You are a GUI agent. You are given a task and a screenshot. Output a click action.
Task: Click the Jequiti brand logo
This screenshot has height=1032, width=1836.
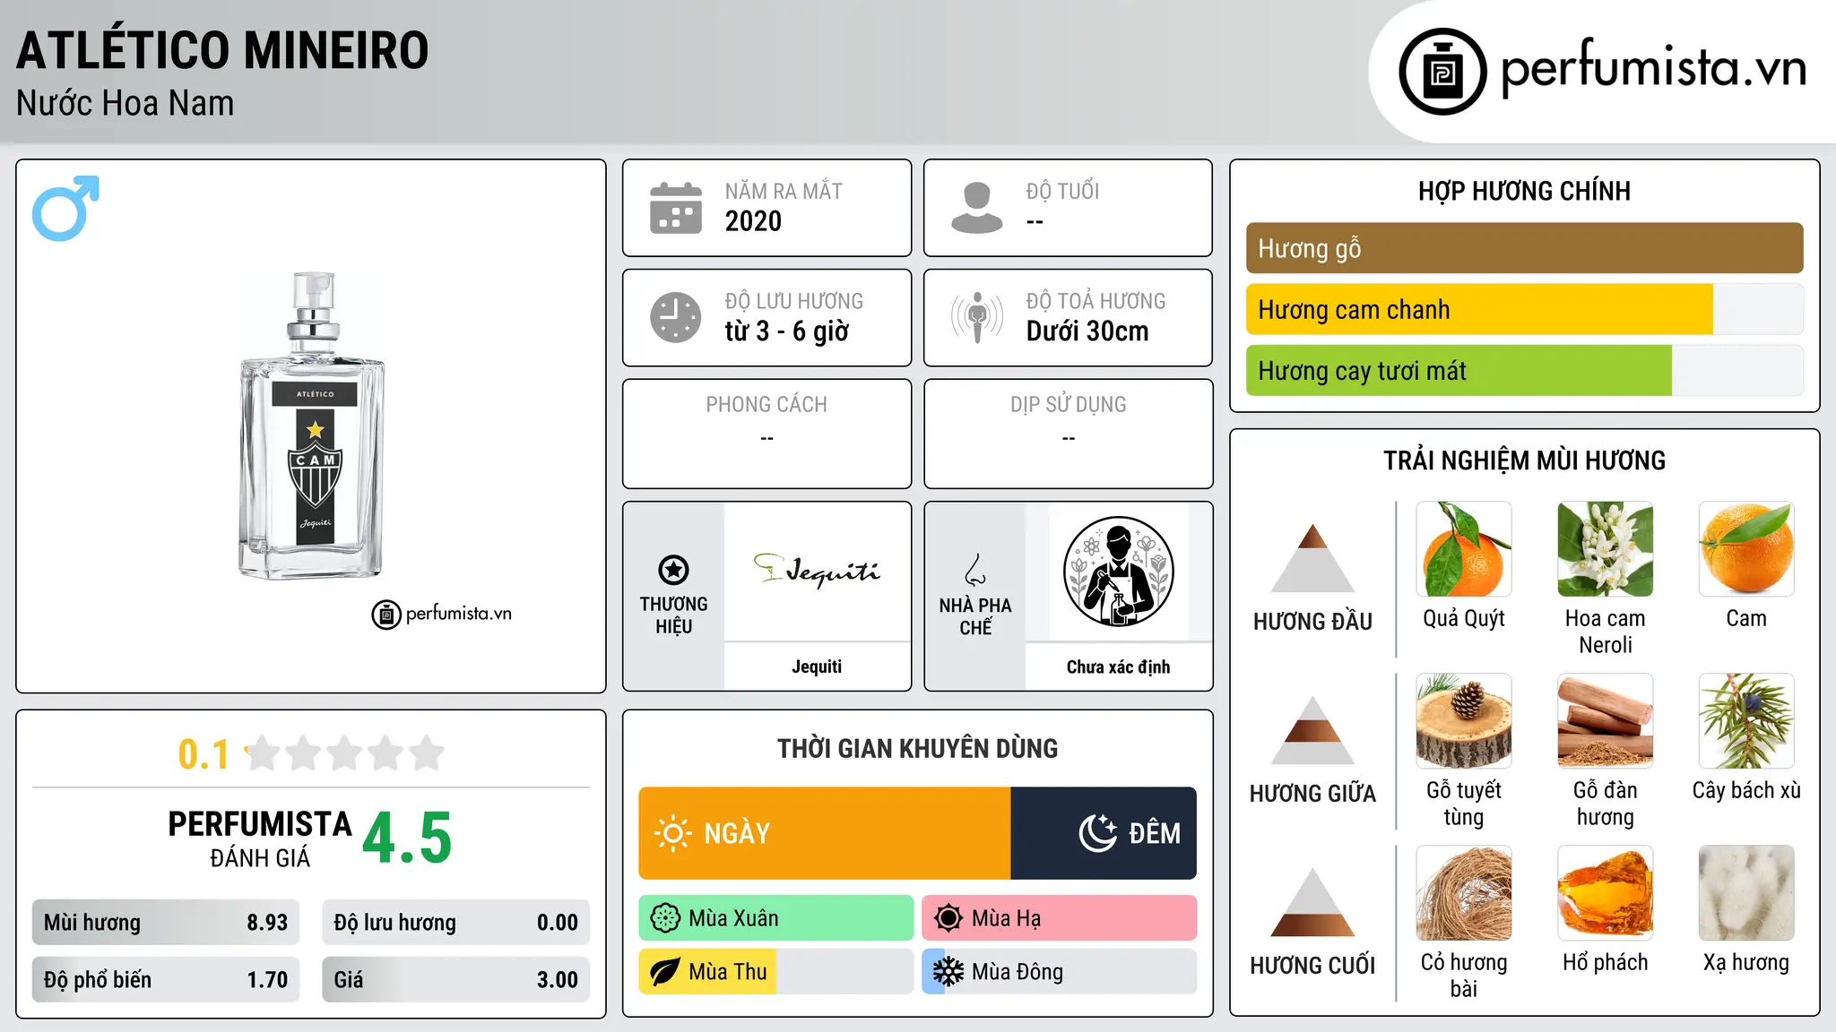click(817, 570)
